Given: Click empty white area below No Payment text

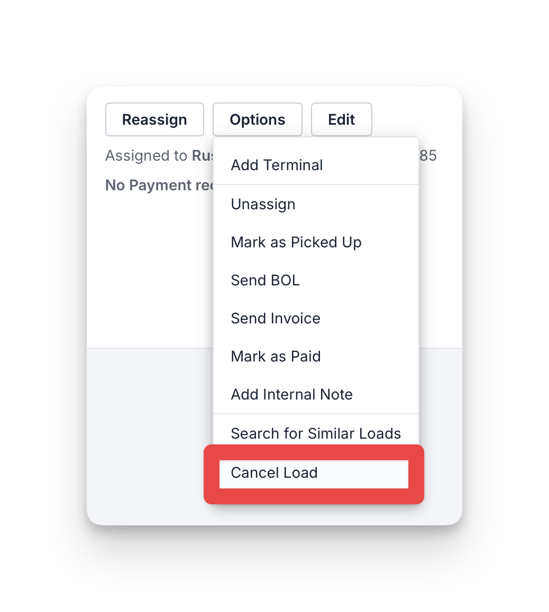Looking at the screenshot, I should pyautogui.click(x=150, y=270).
